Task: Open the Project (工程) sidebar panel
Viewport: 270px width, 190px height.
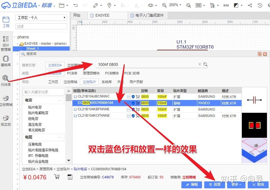Action: (6, 22)
